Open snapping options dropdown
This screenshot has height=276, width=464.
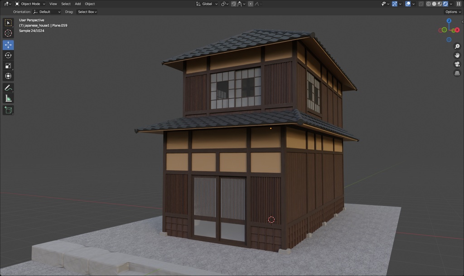[241, 4]
